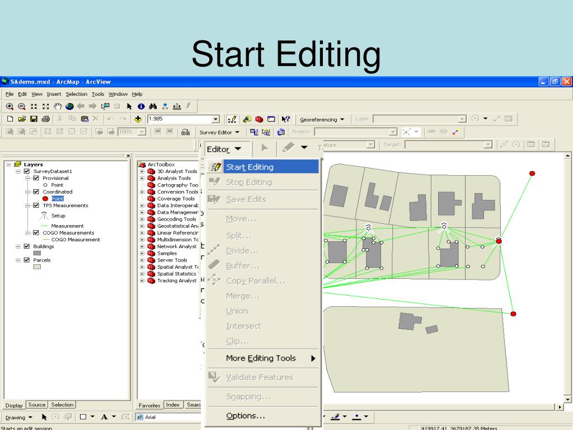
Task: Choose the Select Features tool
Action: (105, 106)
